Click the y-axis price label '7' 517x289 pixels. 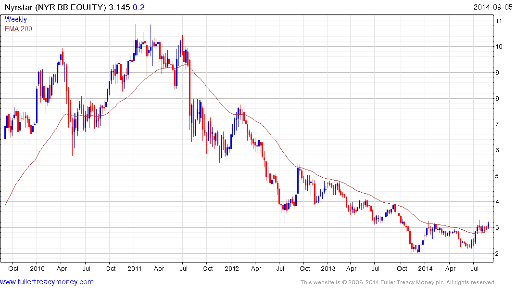tap(498, 124)
